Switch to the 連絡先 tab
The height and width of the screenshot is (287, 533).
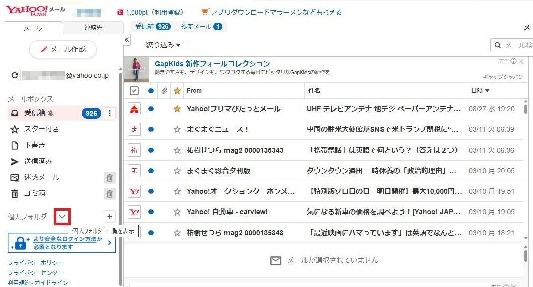[93, 28]
